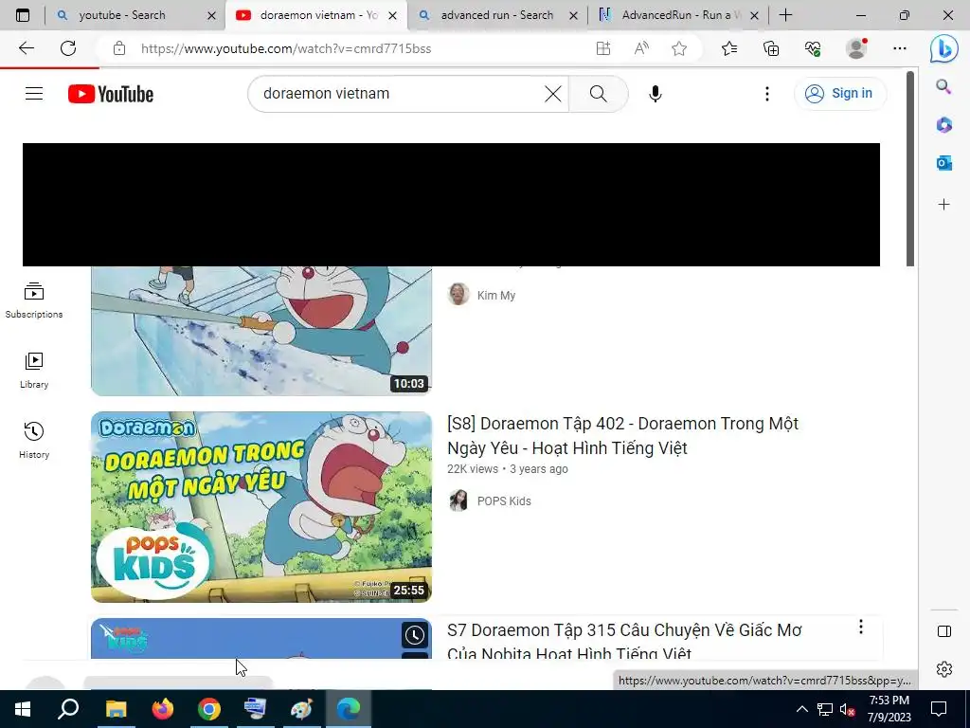Open YouTube settings three-dot menu

[x=767, y=94]
